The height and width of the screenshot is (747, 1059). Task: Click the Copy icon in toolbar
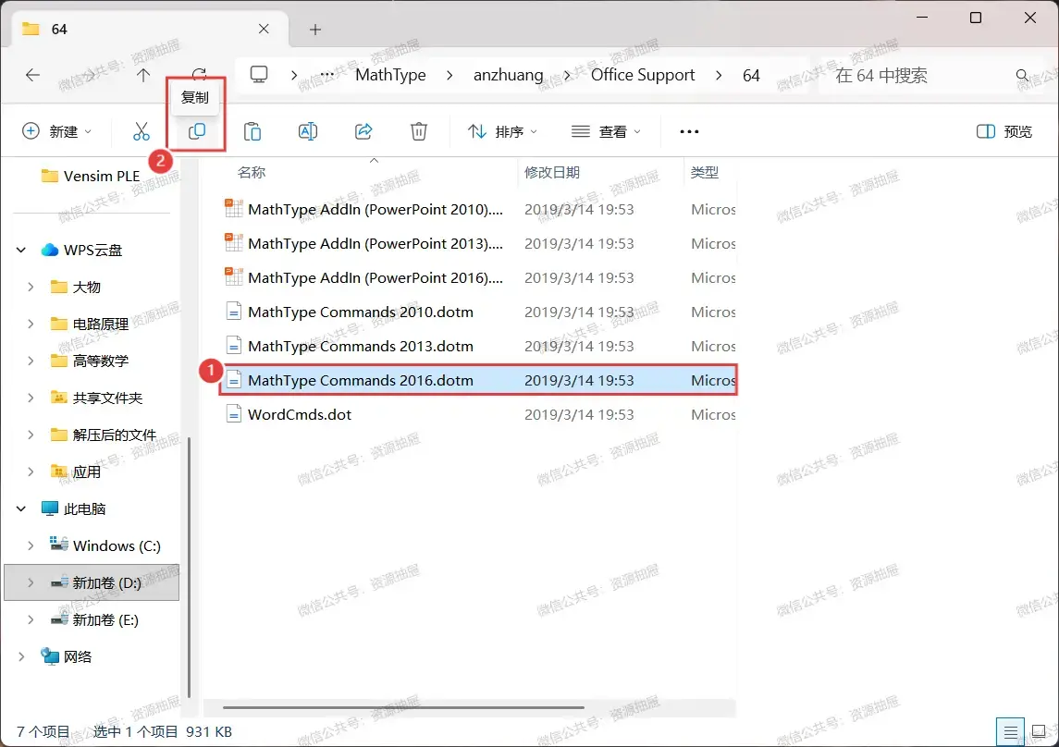click(x=196, y=131)
